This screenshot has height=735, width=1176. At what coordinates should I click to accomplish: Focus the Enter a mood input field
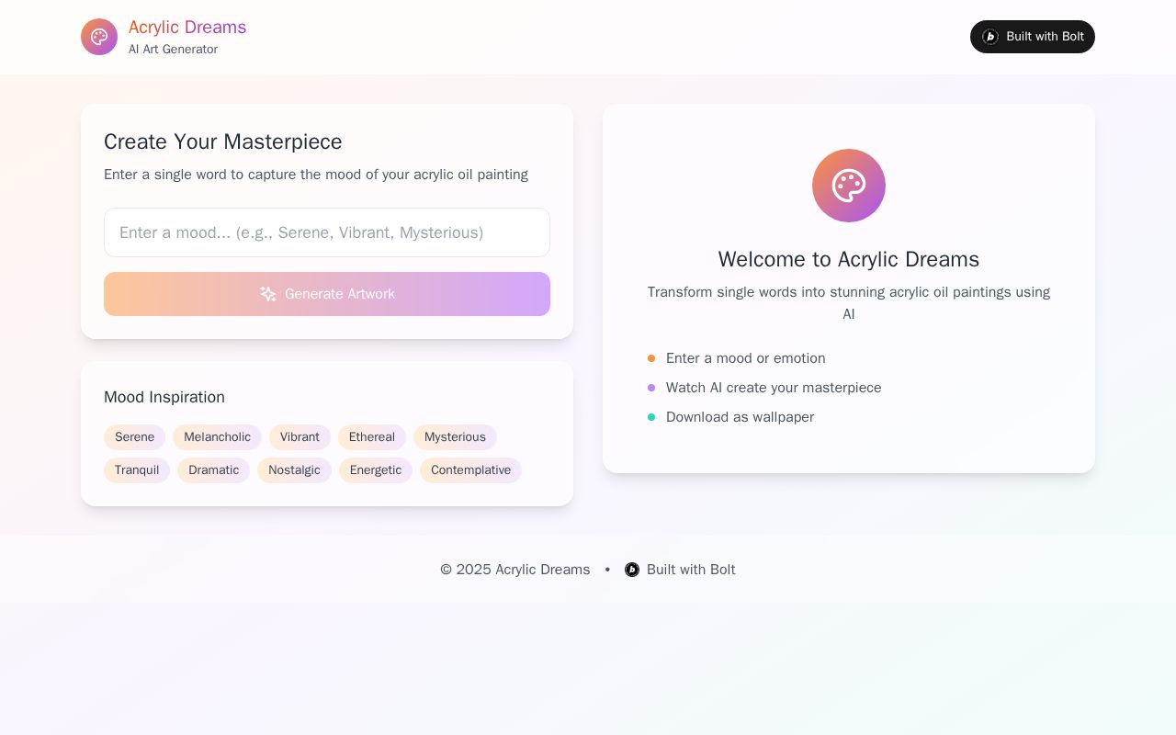click(327, 232)
